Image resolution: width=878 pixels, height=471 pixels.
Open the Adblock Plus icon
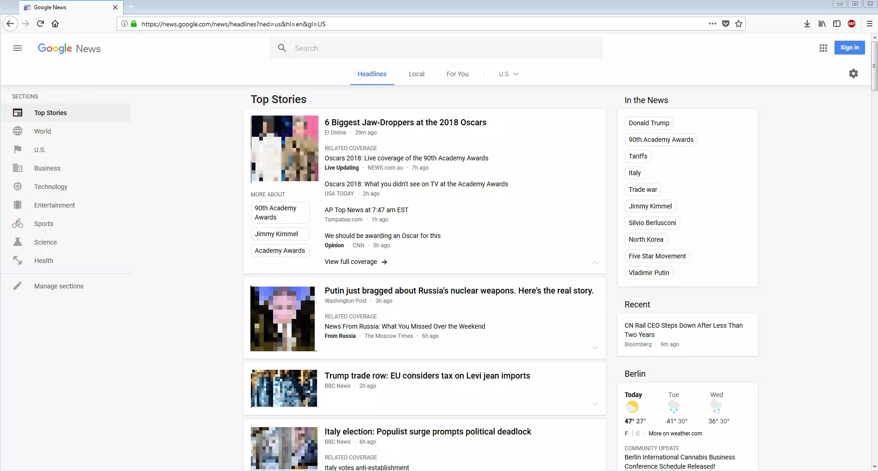(852, 24)
